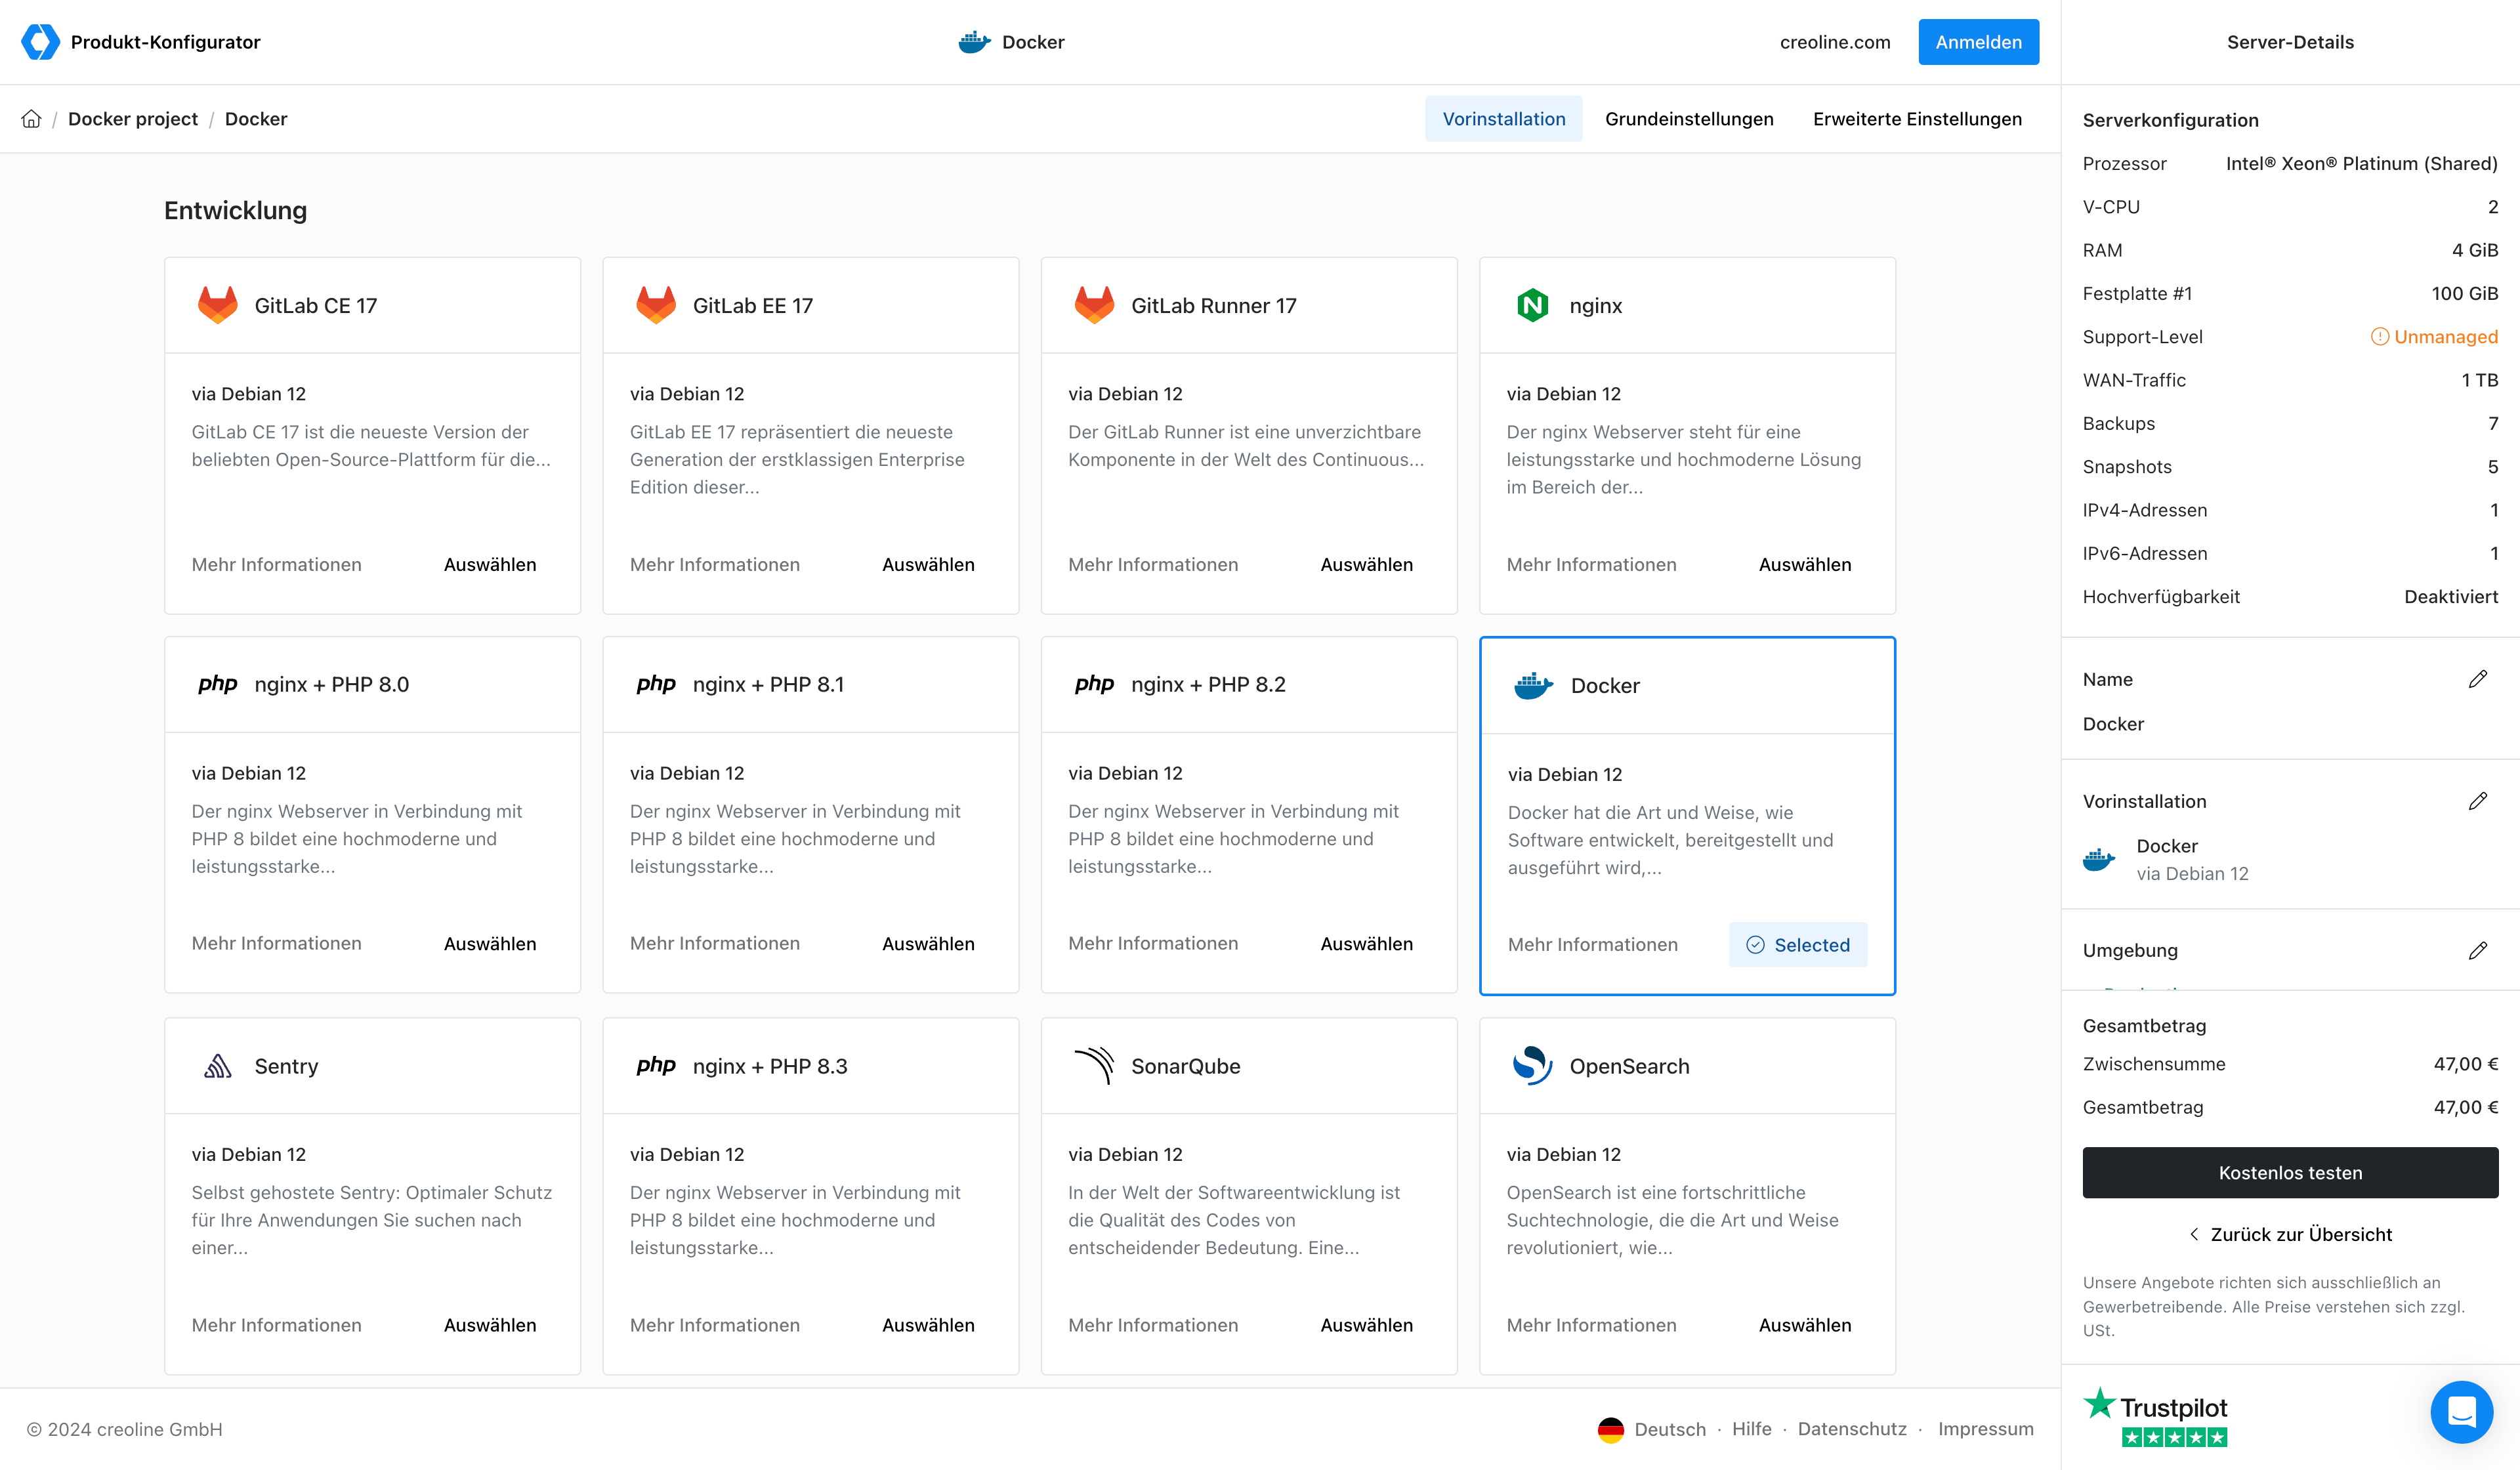Click the SonarQube logo icon
The width and height of the screenshot is (2520, 1470).
[1094, 1066]
